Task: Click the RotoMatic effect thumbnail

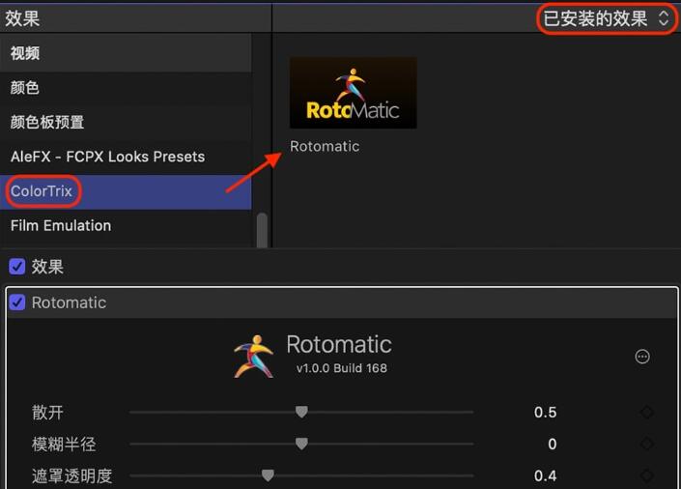Action: point(354,93)
